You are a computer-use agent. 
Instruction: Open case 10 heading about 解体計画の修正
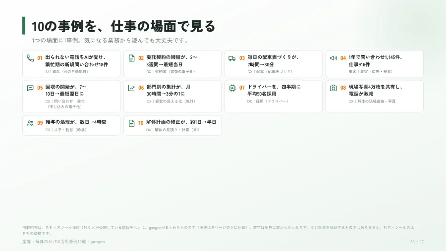(x=181, y=122)
